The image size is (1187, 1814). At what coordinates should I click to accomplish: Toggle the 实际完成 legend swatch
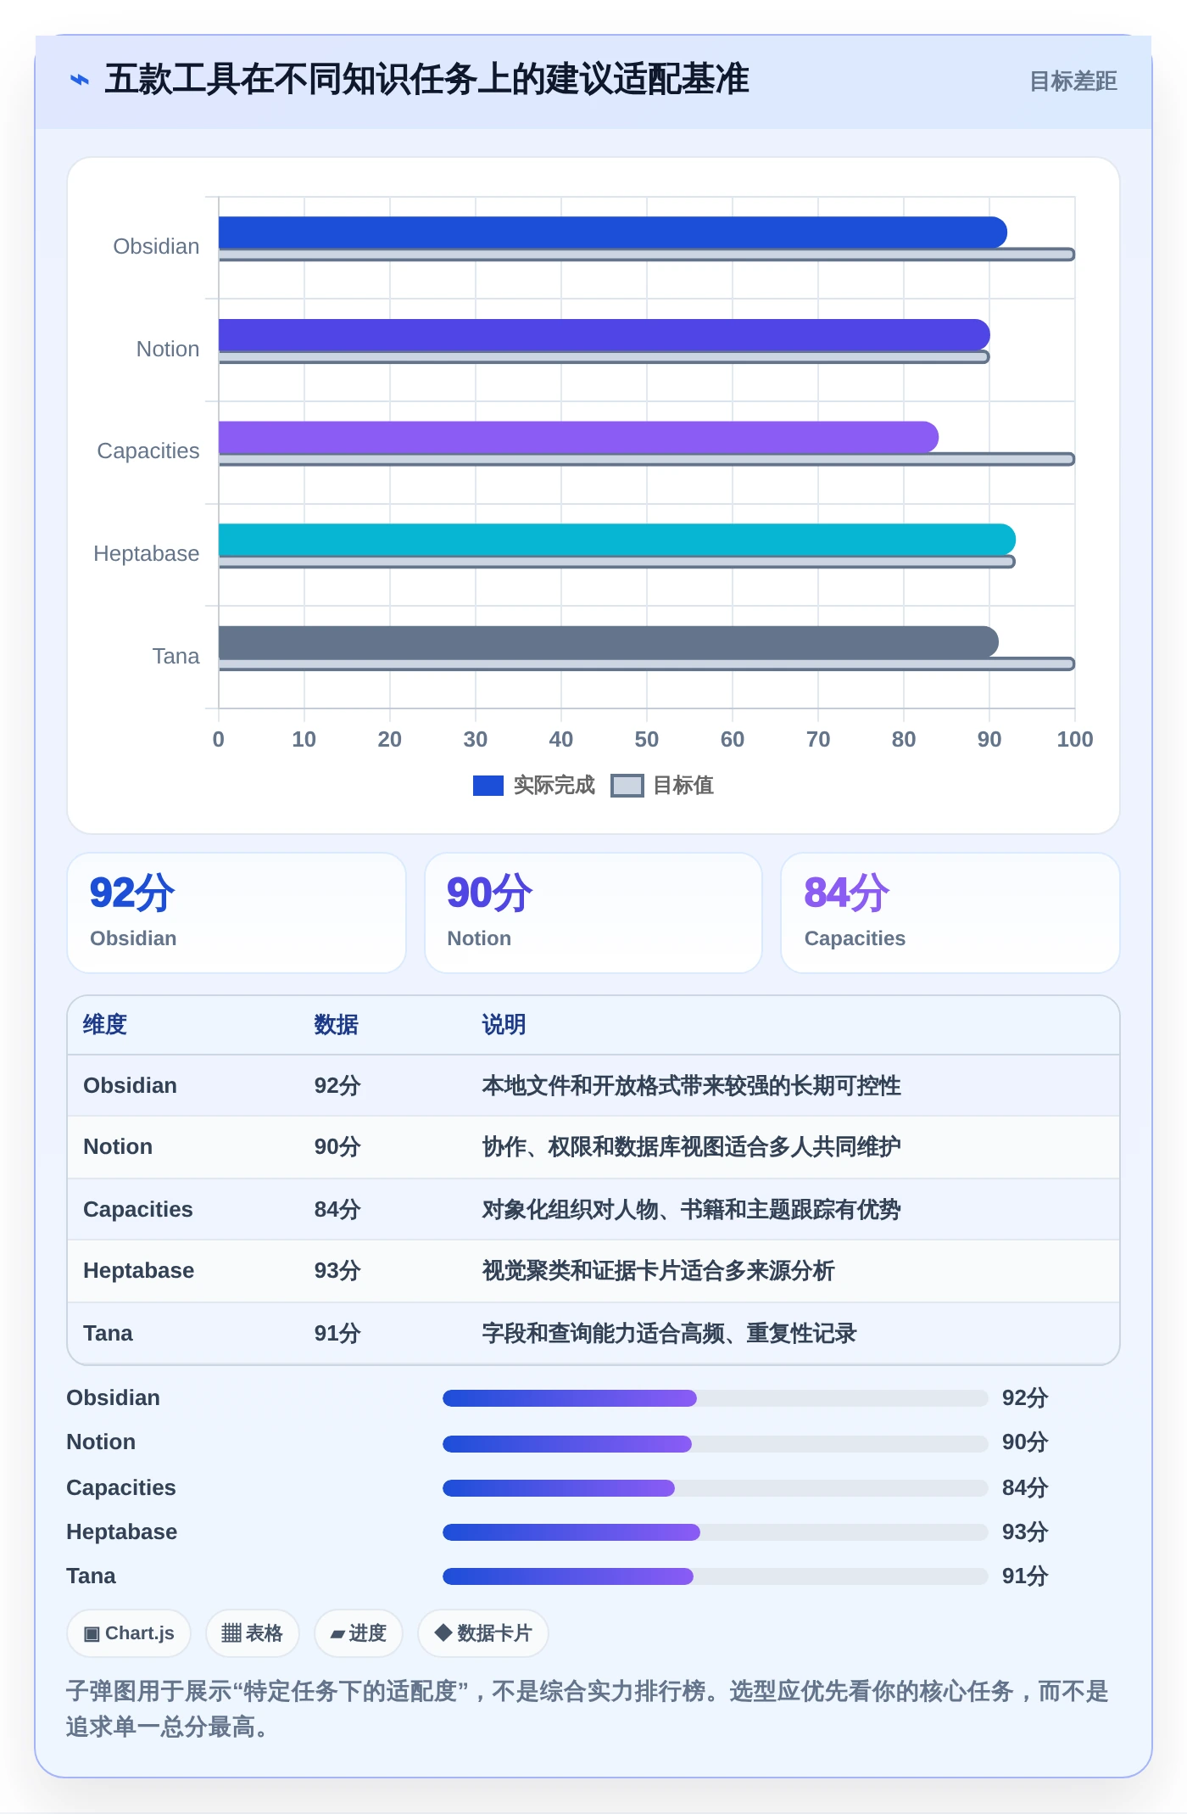(488, 786)
